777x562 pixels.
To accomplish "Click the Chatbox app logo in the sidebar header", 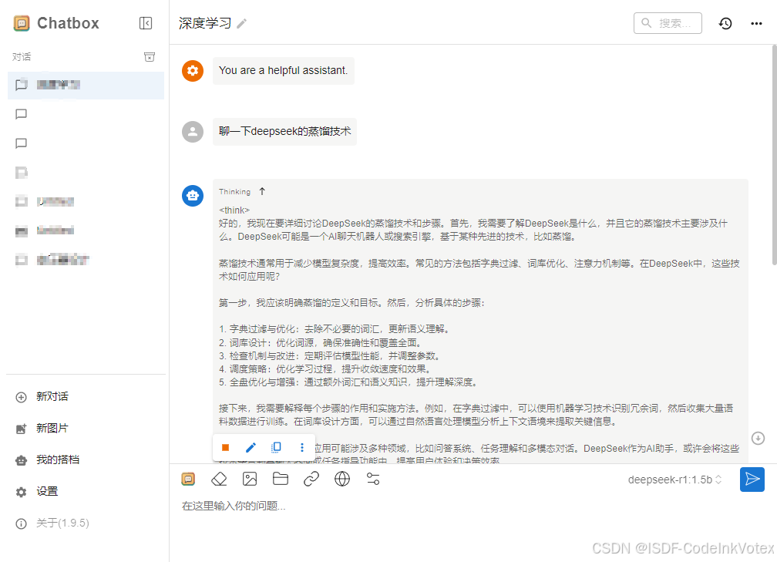I will point(22,23).
